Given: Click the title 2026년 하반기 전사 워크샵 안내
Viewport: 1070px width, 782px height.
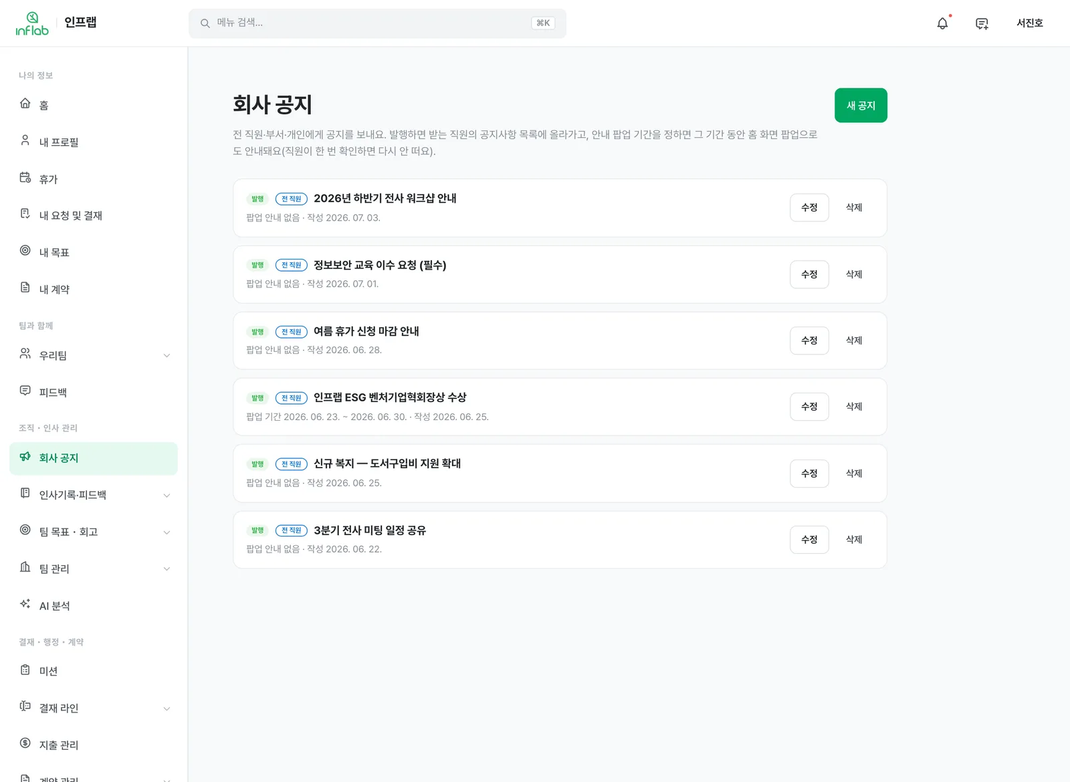Looking at the screenshot, I should [x=385, y=199].
